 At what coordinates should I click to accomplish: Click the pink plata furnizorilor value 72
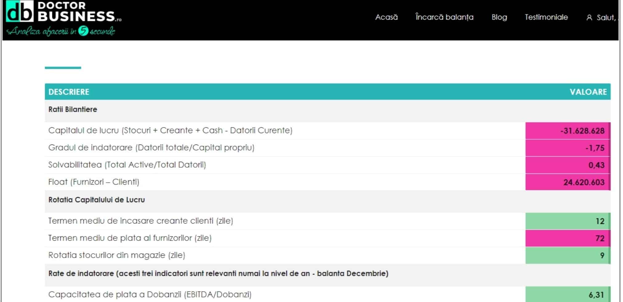(x=600, y=238)
